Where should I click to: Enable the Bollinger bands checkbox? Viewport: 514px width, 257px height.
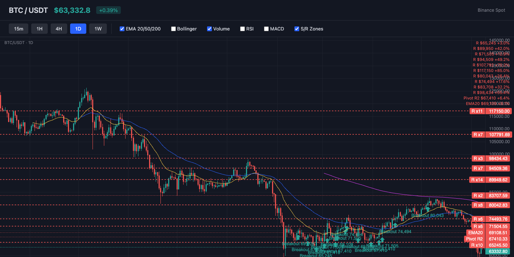[174, 29]
